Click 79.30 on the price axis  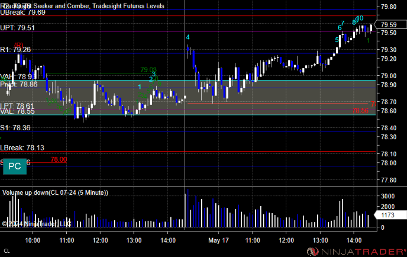pyautogui.click(x=389, y=50)
